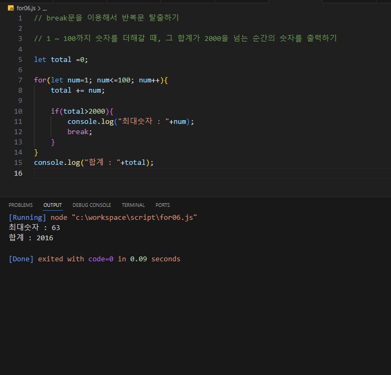Click the for06.js breadcrumb file name
391x375 pixels.
[26, 8]
